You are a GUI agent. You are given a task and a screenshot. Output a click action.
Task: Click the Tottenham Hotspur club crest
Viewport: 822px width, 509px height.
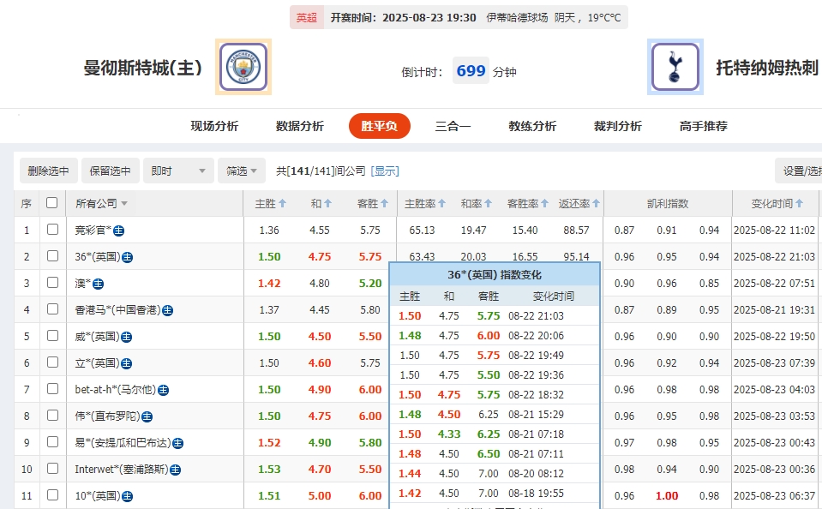click(674, 67)
